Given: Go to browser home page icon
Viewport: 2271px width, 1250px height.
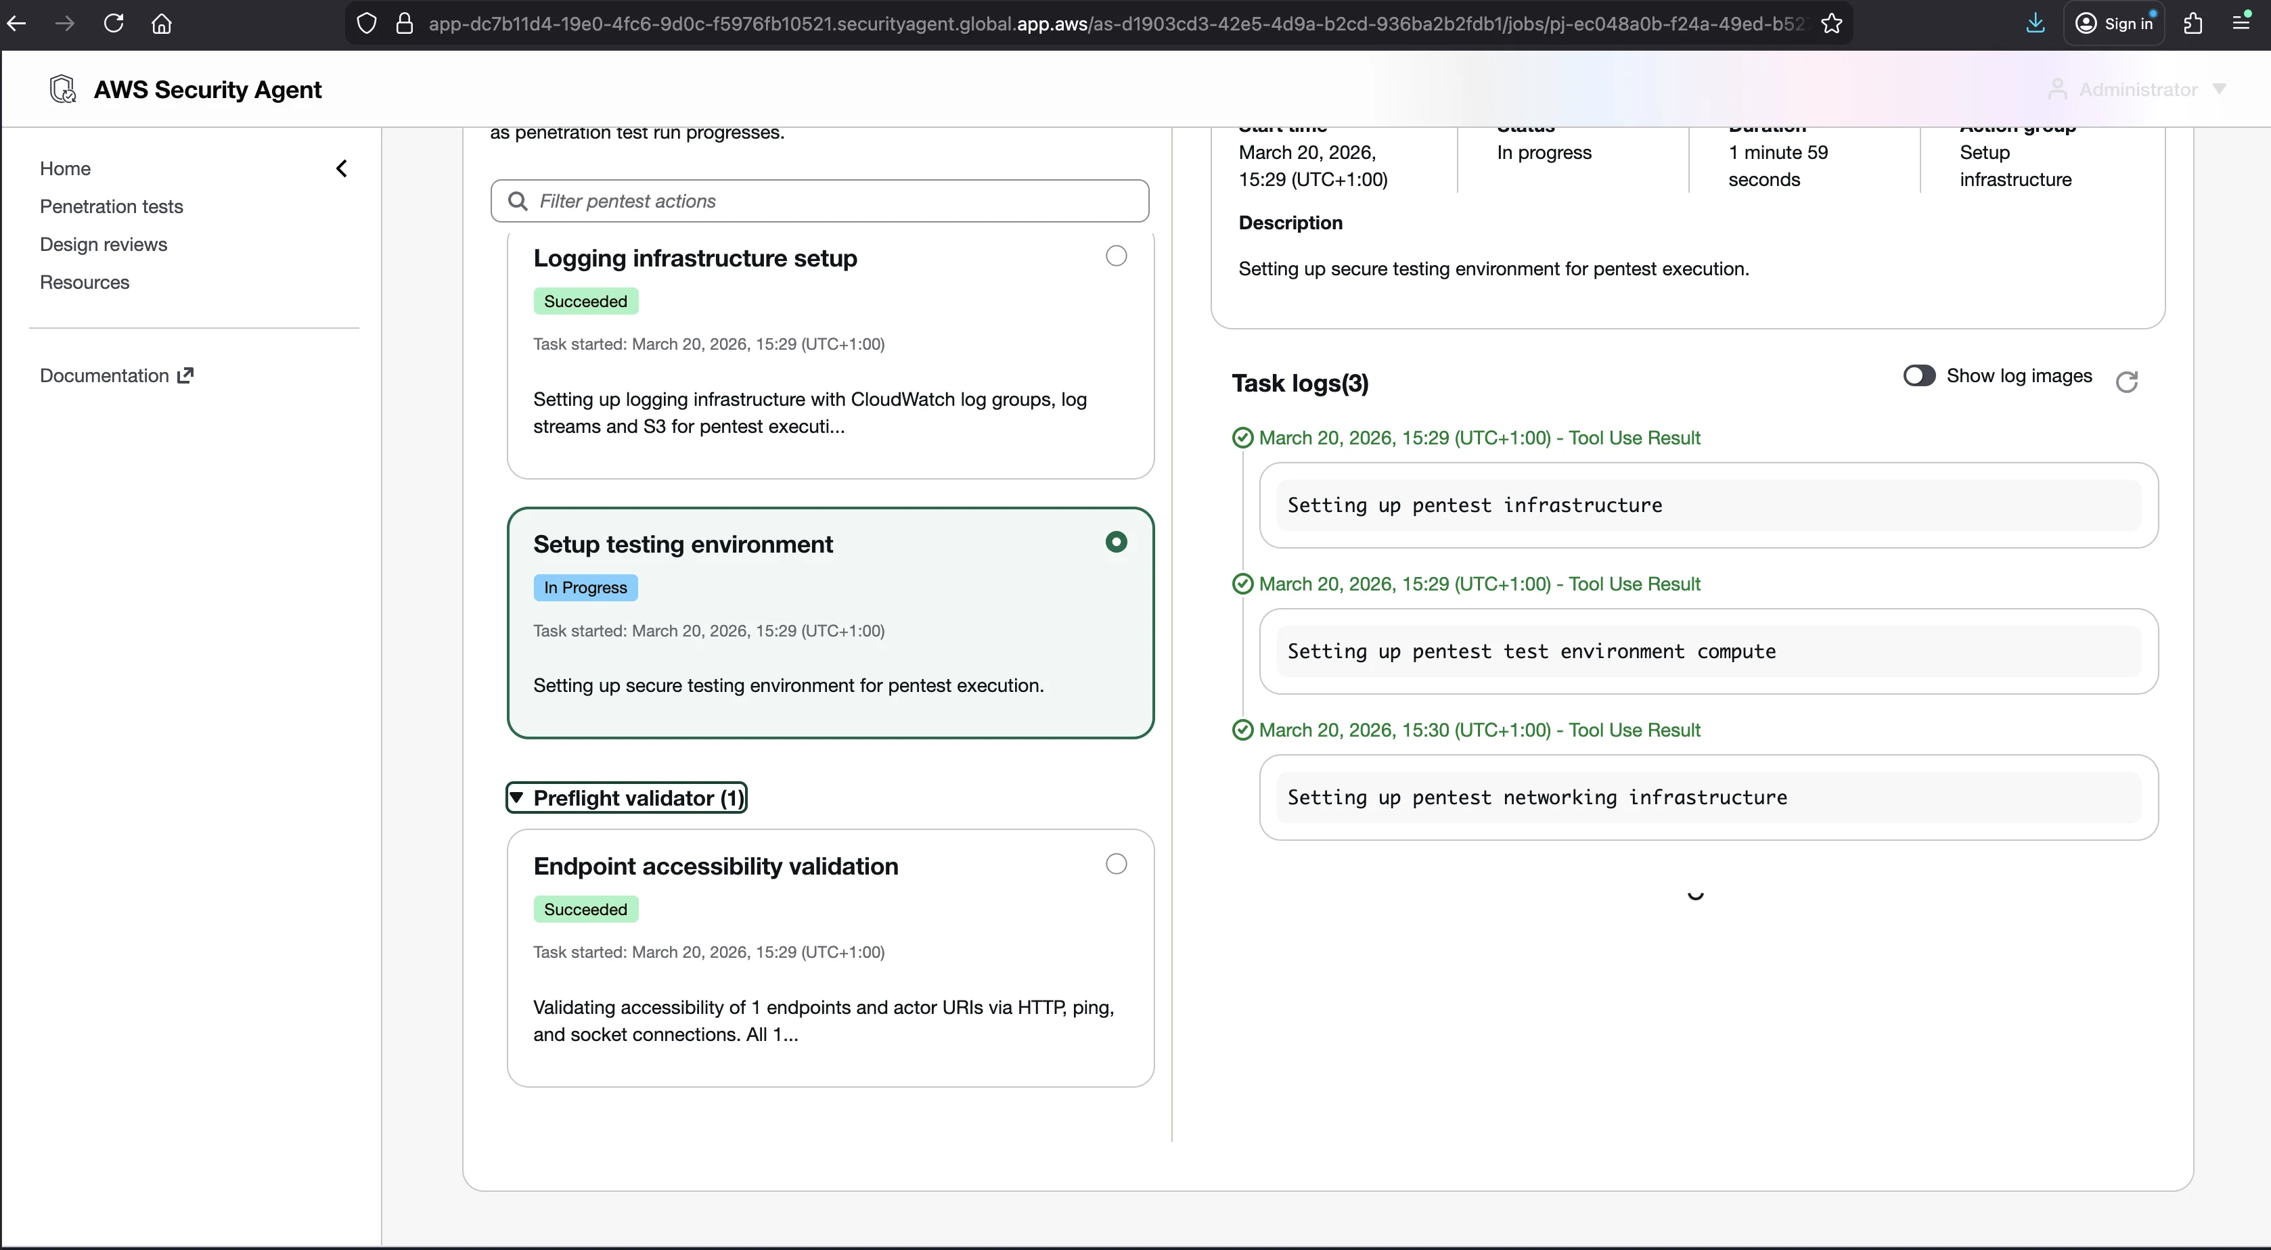Looking at the screenshot, I should coord(161,24).
